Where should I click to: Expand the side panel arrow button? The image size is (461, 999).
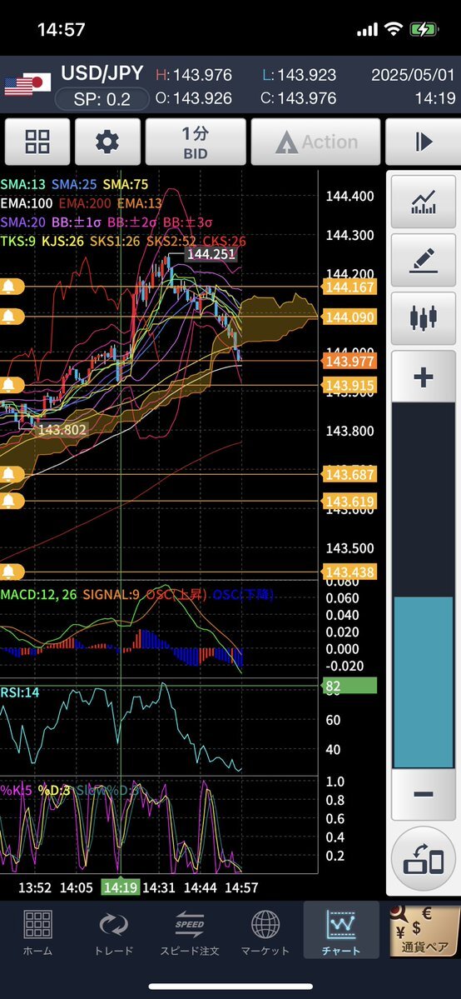423,142
